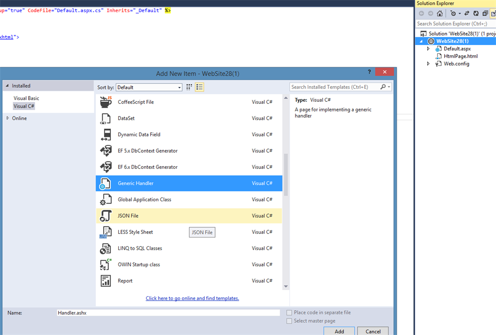Open the dialog Help question mark
496x335 pixels.
369,72
